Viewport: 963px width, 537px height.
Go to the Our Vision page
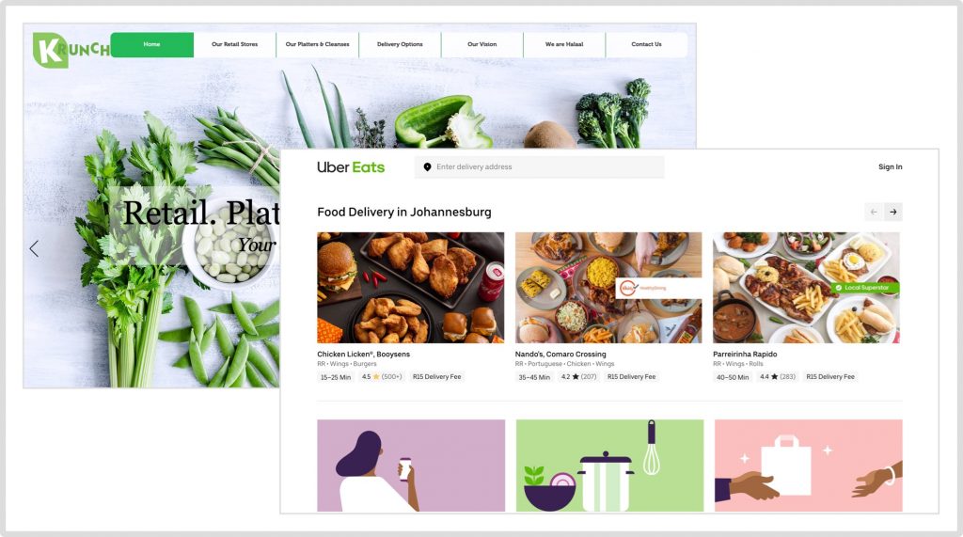(x=482, y=44)
